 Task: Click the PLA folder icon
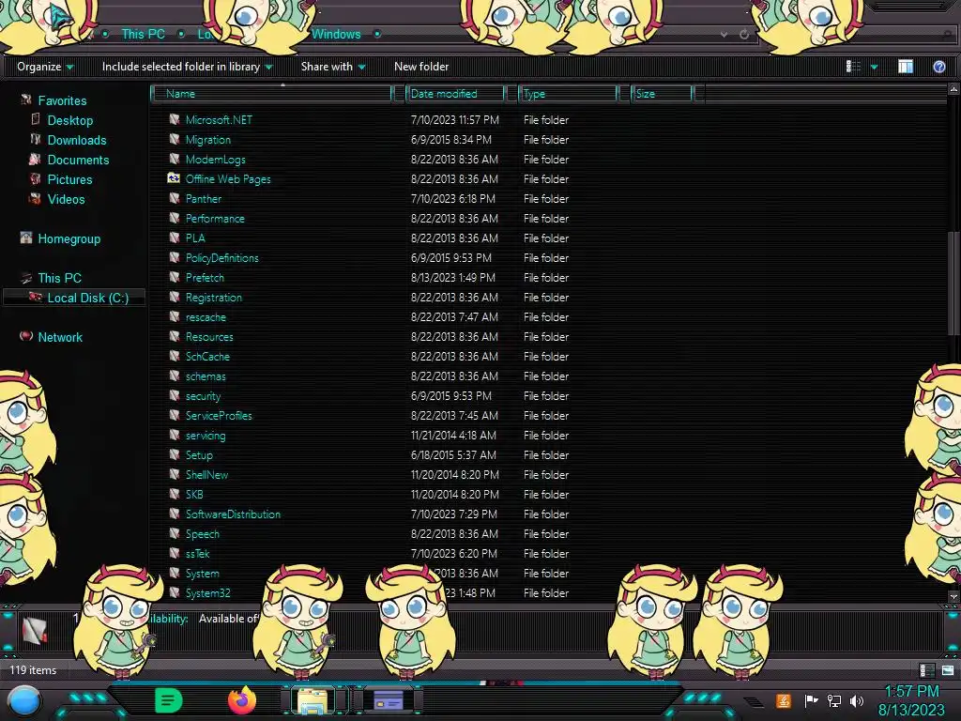175,238
